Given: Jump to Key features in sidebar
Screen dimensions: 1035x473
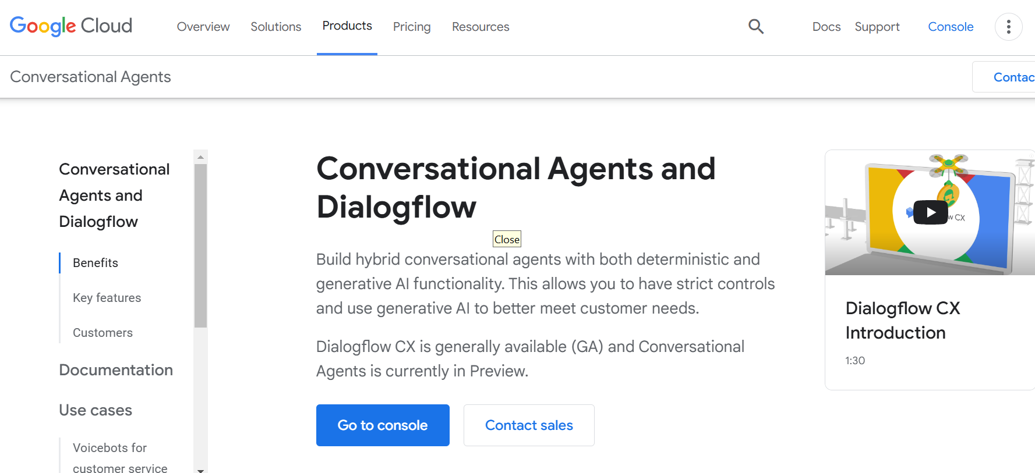Looking at the screenshot, I should 107,298.
